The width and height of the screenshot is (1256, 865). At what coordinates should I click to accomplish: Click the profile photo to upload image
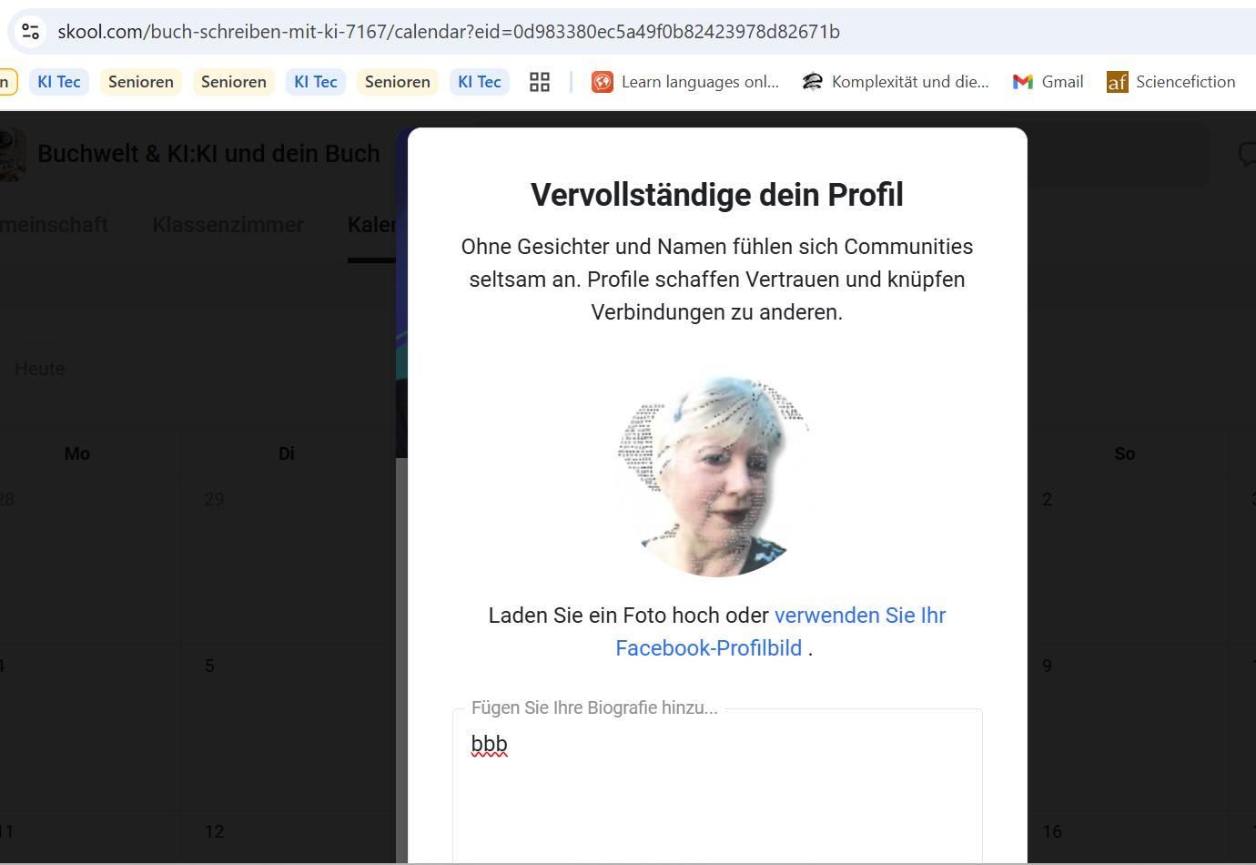click(717, 476)
